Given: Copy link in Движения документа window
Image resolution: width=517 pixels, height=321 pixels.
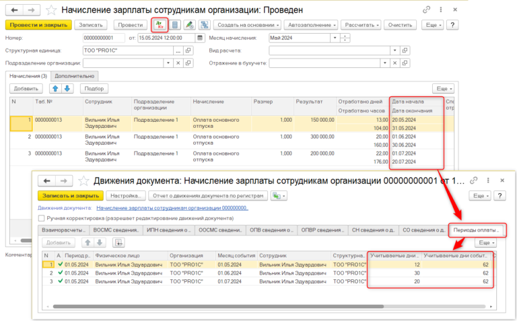Looking at the screenshot, I should click(x=473, y=180).
